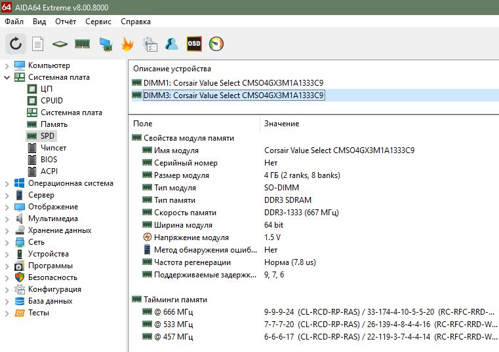Expand the Операционная система node
This screenshot has height=352, width=499.
click(x=7, y=183)
